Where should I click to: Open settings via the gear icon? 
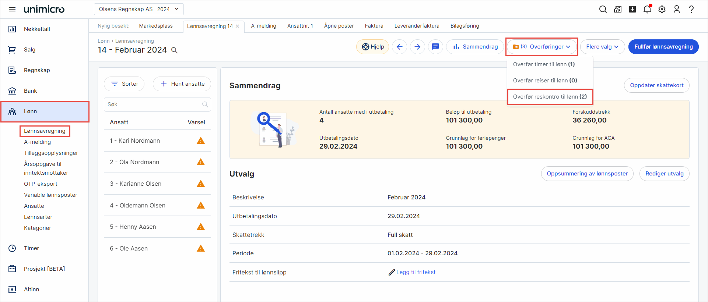(662, 9)
